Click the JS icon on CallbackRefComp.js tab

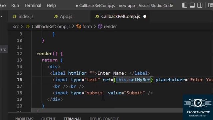click(97, 16)
